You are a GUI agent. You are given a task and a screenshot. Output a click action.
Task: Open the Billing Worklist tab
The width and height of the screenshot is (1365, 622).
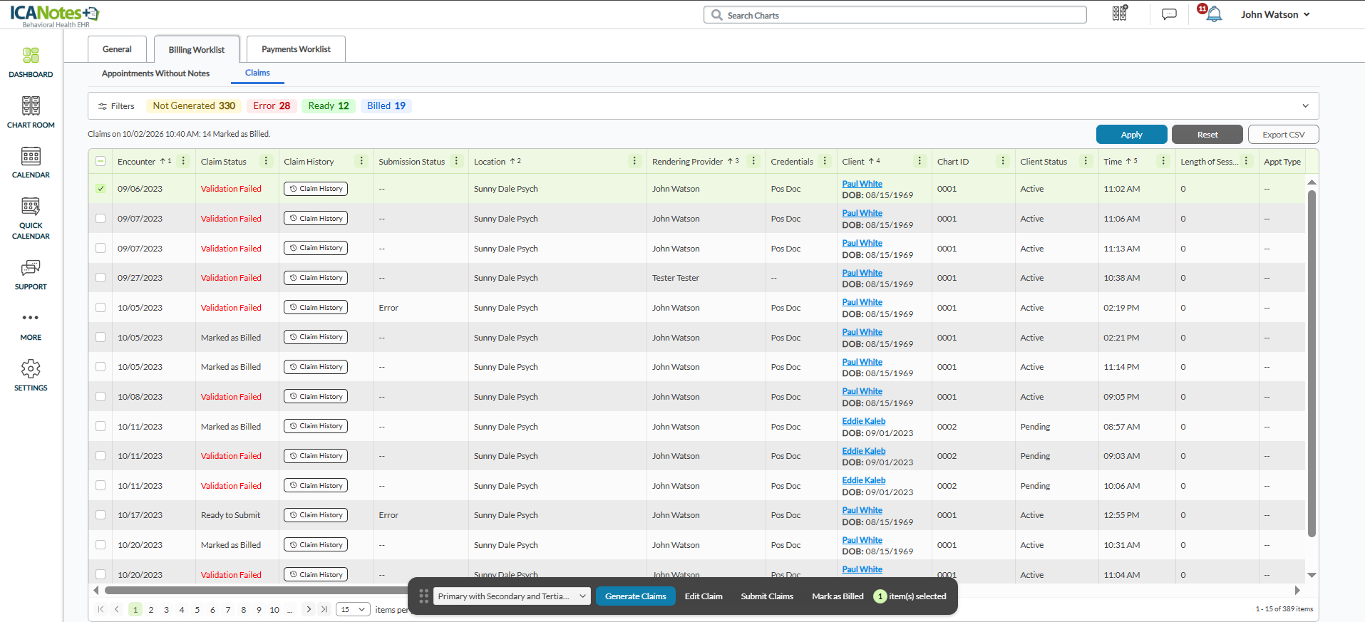197,49
